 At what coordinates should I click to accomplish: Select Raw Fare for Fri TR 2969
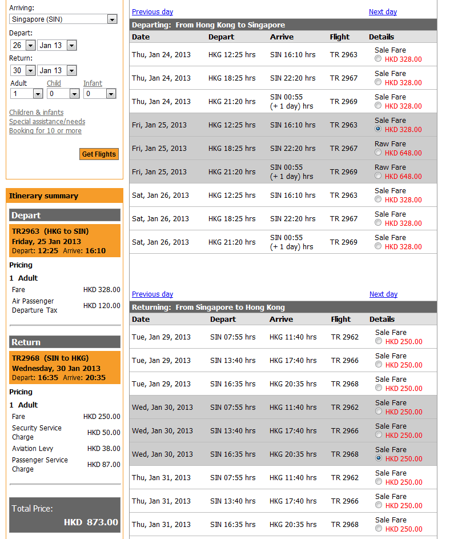pos(378,176)
